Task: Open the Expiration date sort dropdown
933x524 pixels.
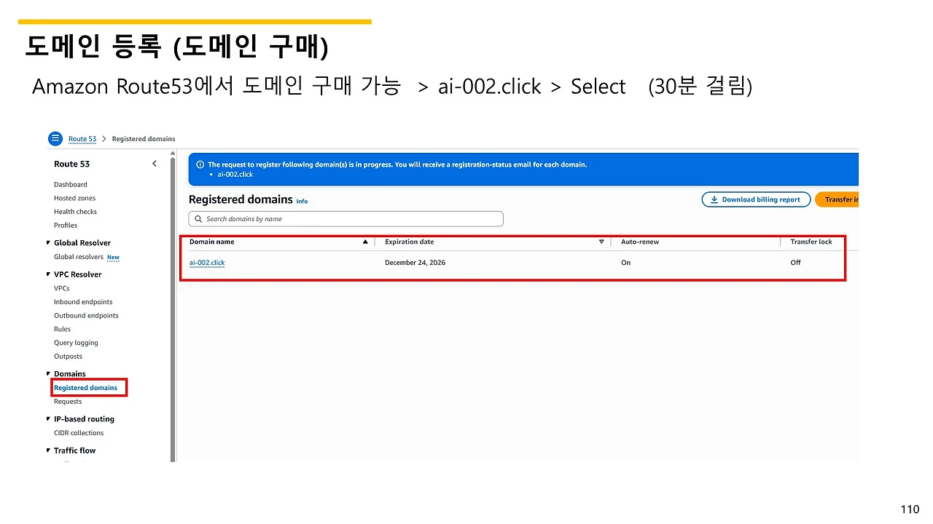Action: pos(601,242)
